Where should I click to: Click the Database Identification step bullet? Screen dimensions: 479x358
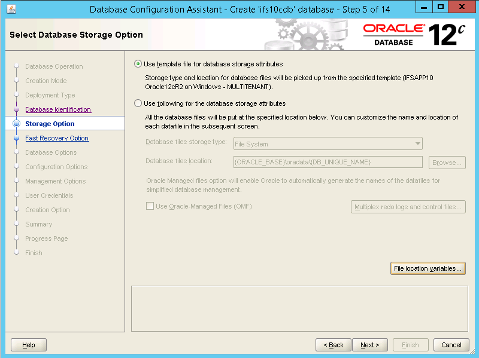click(17, 110)
